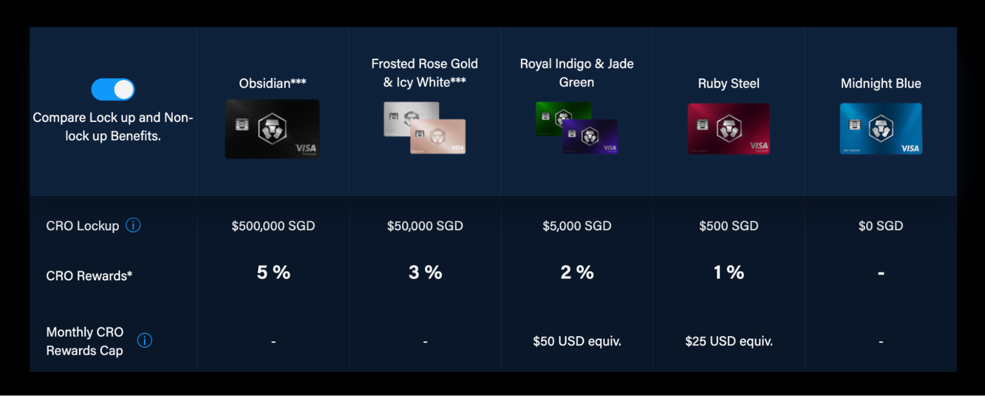Click the Monthly CRO Rewards Cap label

pyautogui.click(x=85, y=341)
